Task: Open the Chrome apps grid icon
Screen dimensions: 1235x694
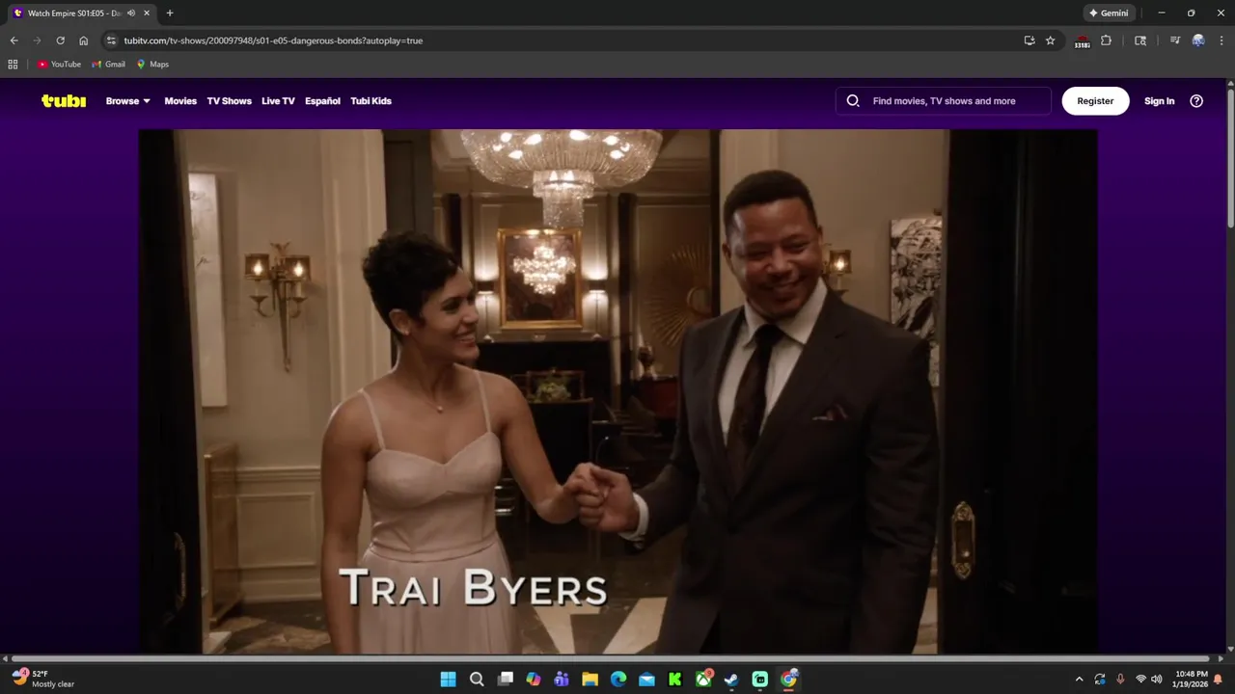Action: point(13,65)
